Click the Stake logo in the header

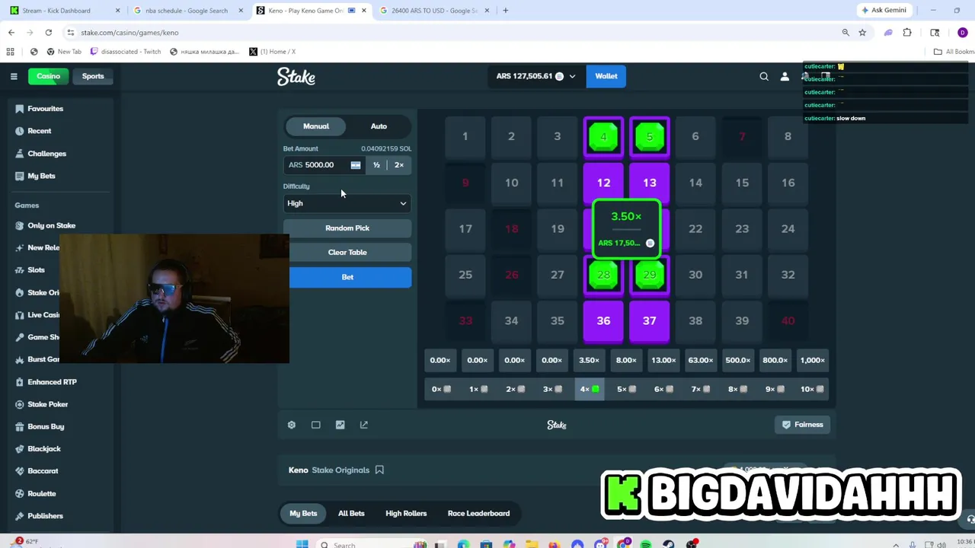(296, 76)
